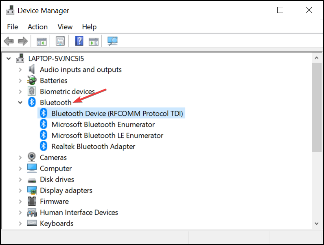The height and width of the screenshot is (245, 324).
Task: Open Properties from the toolbar icon
Action: point(60,41)
